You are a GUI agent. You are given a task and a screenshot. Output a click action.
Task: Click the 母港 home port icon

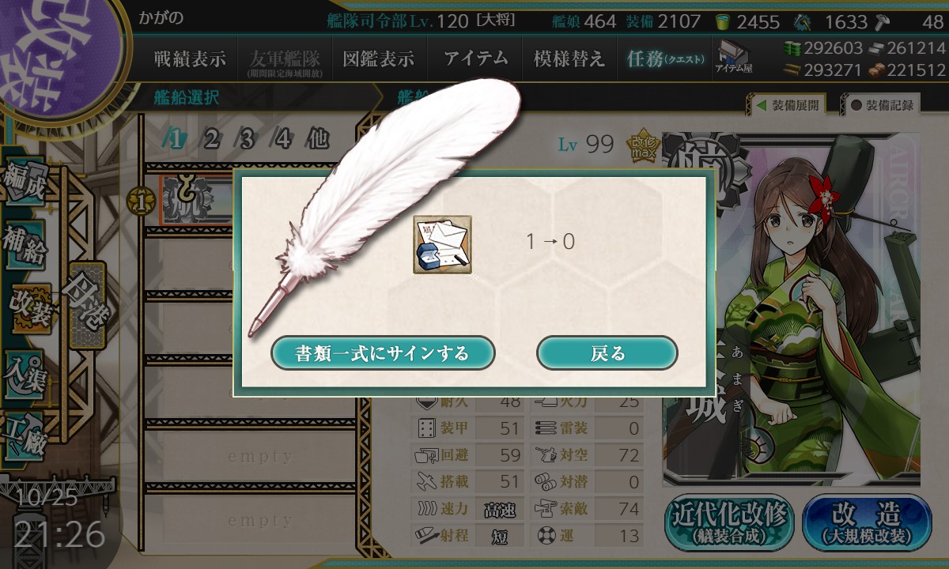[85, 305]
